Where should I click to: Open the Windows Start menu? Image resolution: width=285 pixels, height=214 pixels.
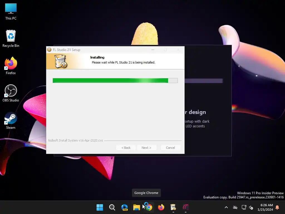click(x=100, y=207)
